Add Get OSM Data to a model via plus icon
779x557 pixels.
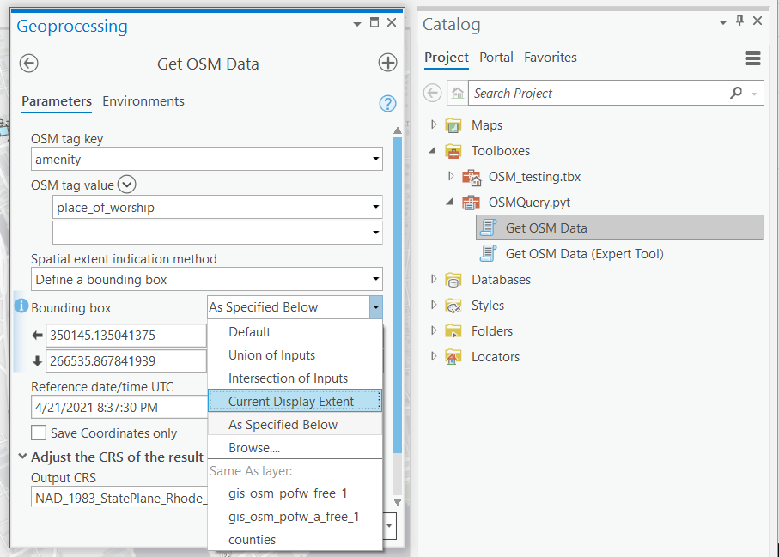(387, 63)
